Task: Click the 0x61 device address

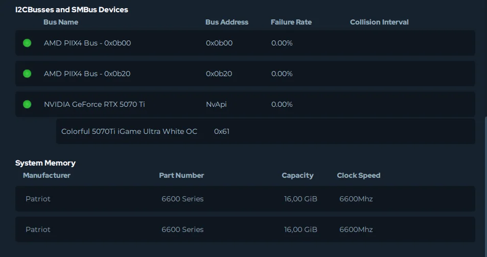Action: [222, 131]
